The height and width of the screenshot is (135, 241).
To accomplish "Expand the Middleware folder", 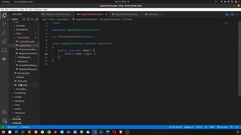I will 24,57.
